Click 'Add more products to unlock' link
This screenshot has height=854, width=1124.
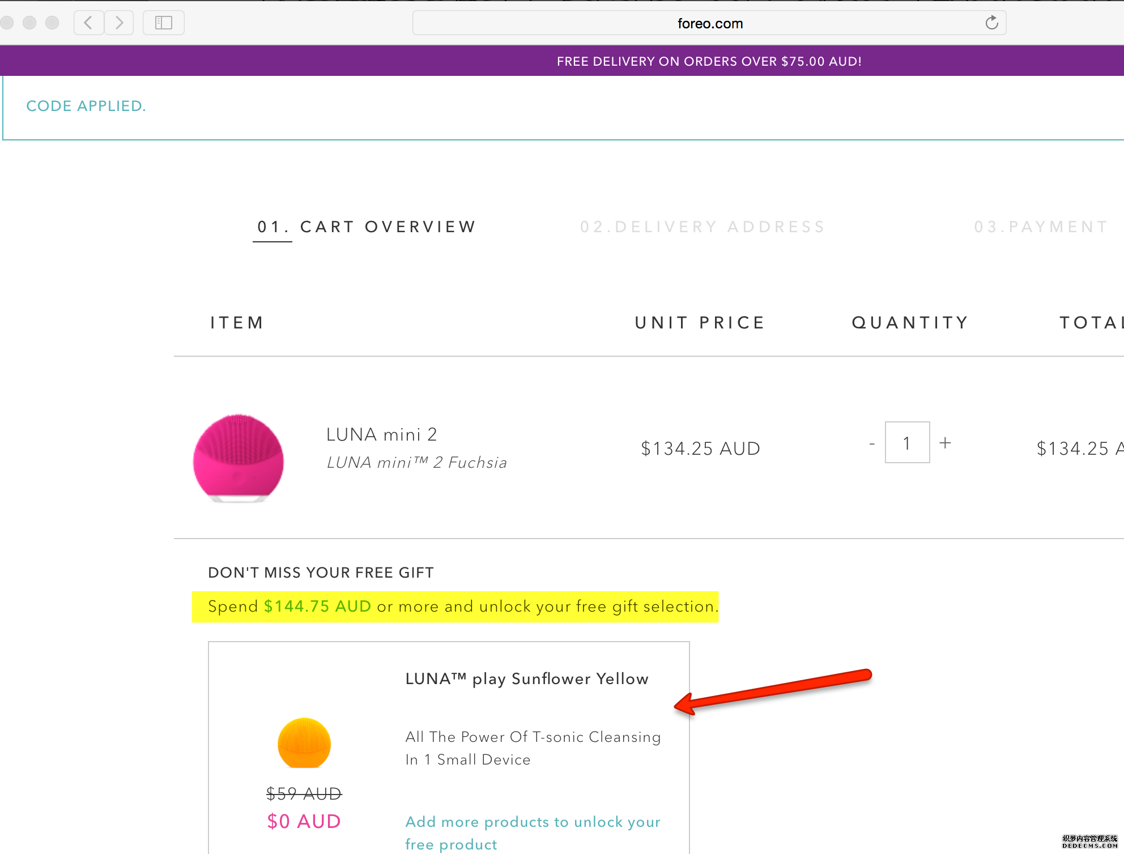533,833
